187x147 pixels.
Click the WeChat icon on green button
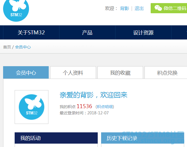pos(158,8)
